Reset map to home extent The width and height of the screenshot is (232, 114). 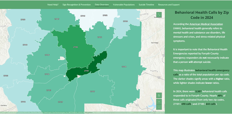159,95
